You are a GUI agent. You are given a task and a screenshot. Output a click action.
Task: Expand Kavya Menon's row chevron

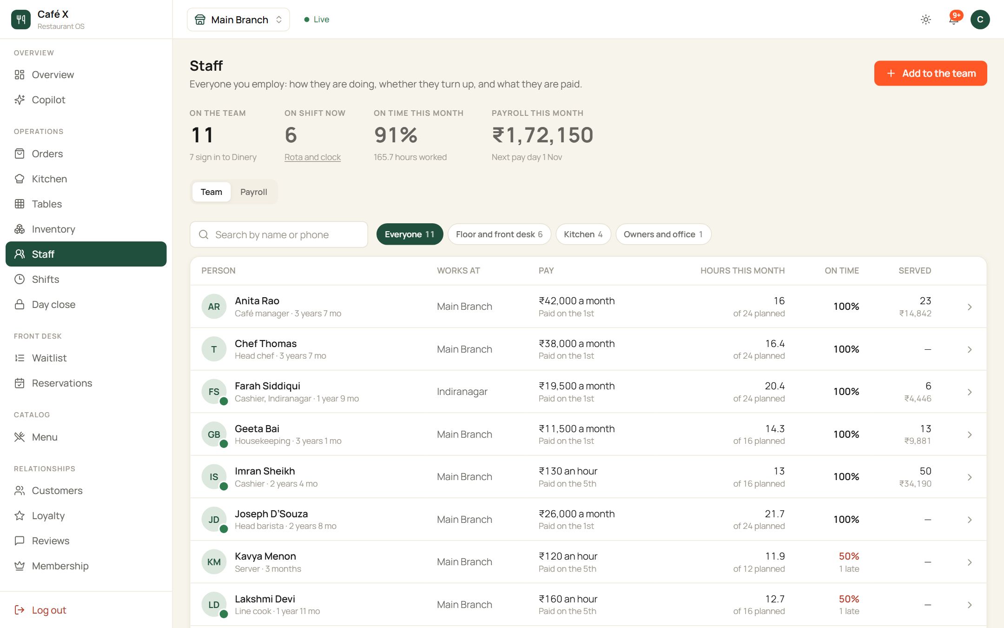click(x=970, y=562)
